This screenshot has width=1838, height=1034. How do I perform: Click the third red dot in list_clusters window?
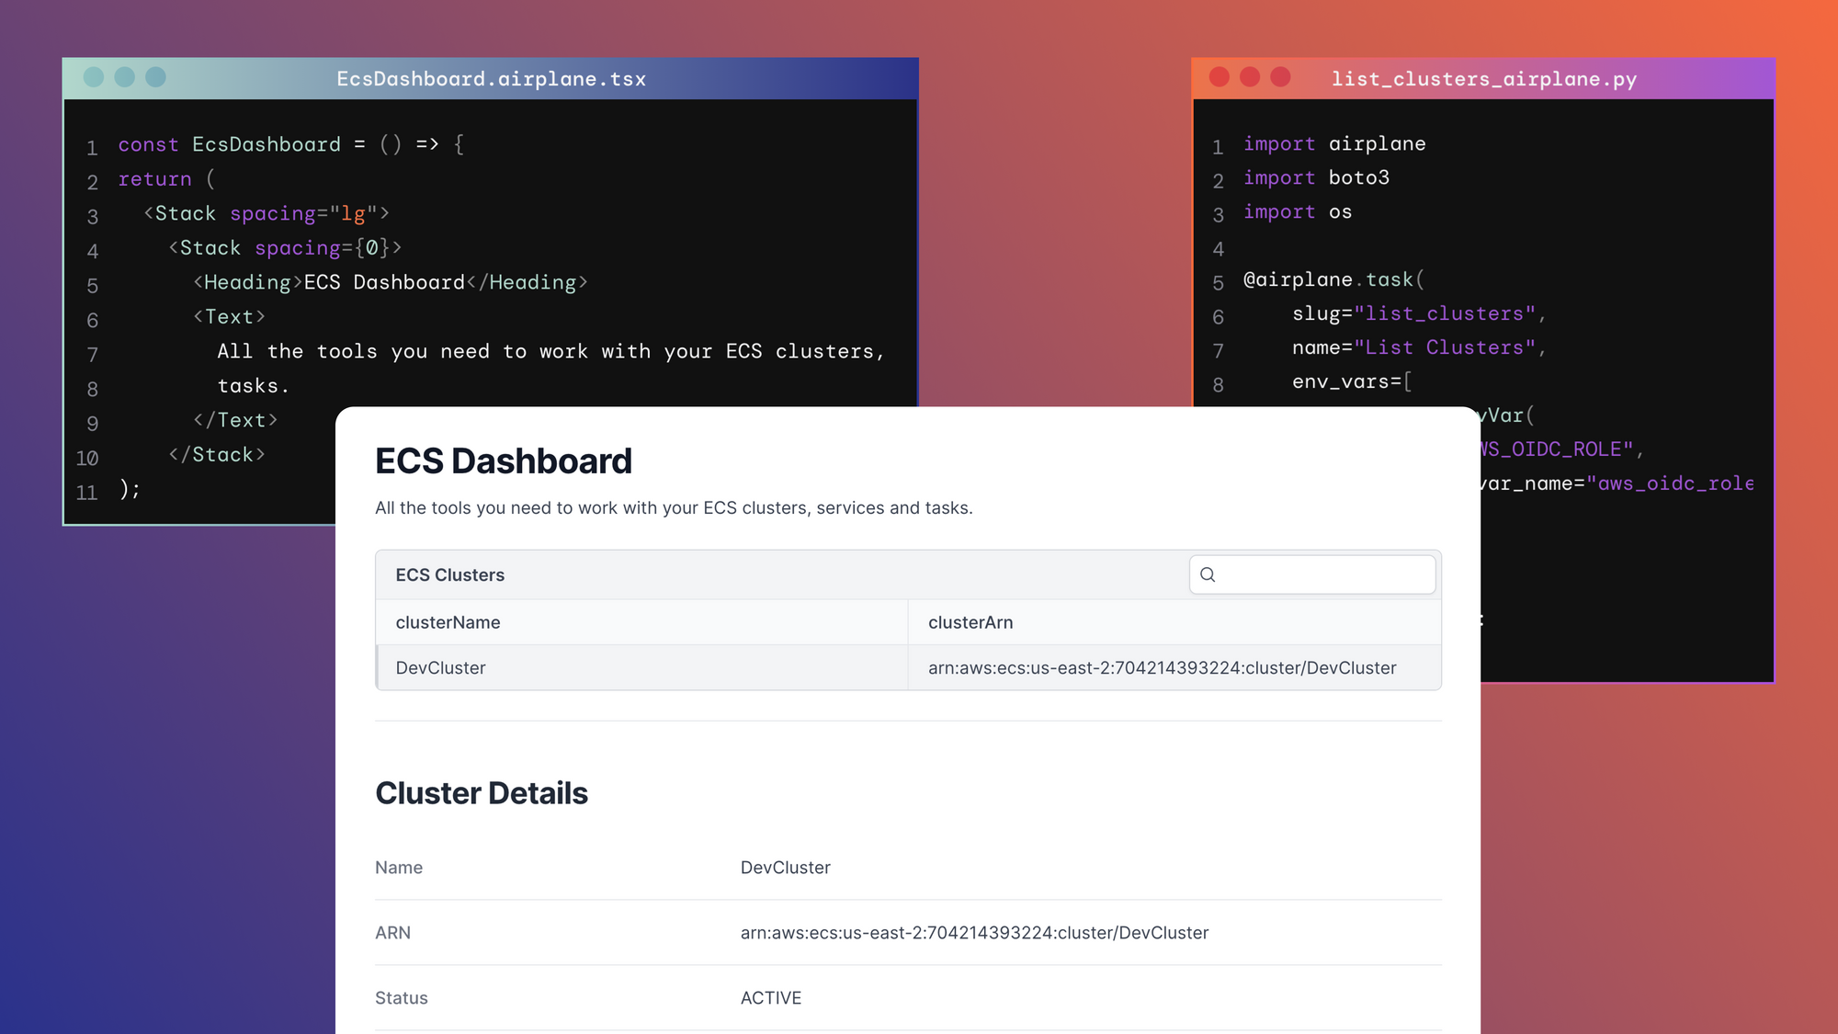tap(1280, 77)
